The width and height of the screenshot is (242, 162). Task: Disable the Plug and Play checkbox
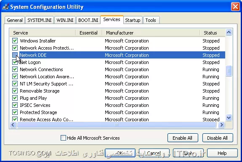(15, 98)
